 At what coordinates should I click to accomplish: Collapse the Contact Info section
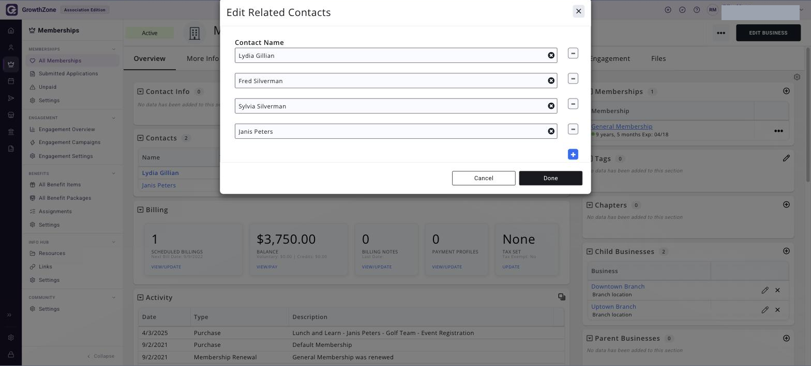[x=140, y=91]
